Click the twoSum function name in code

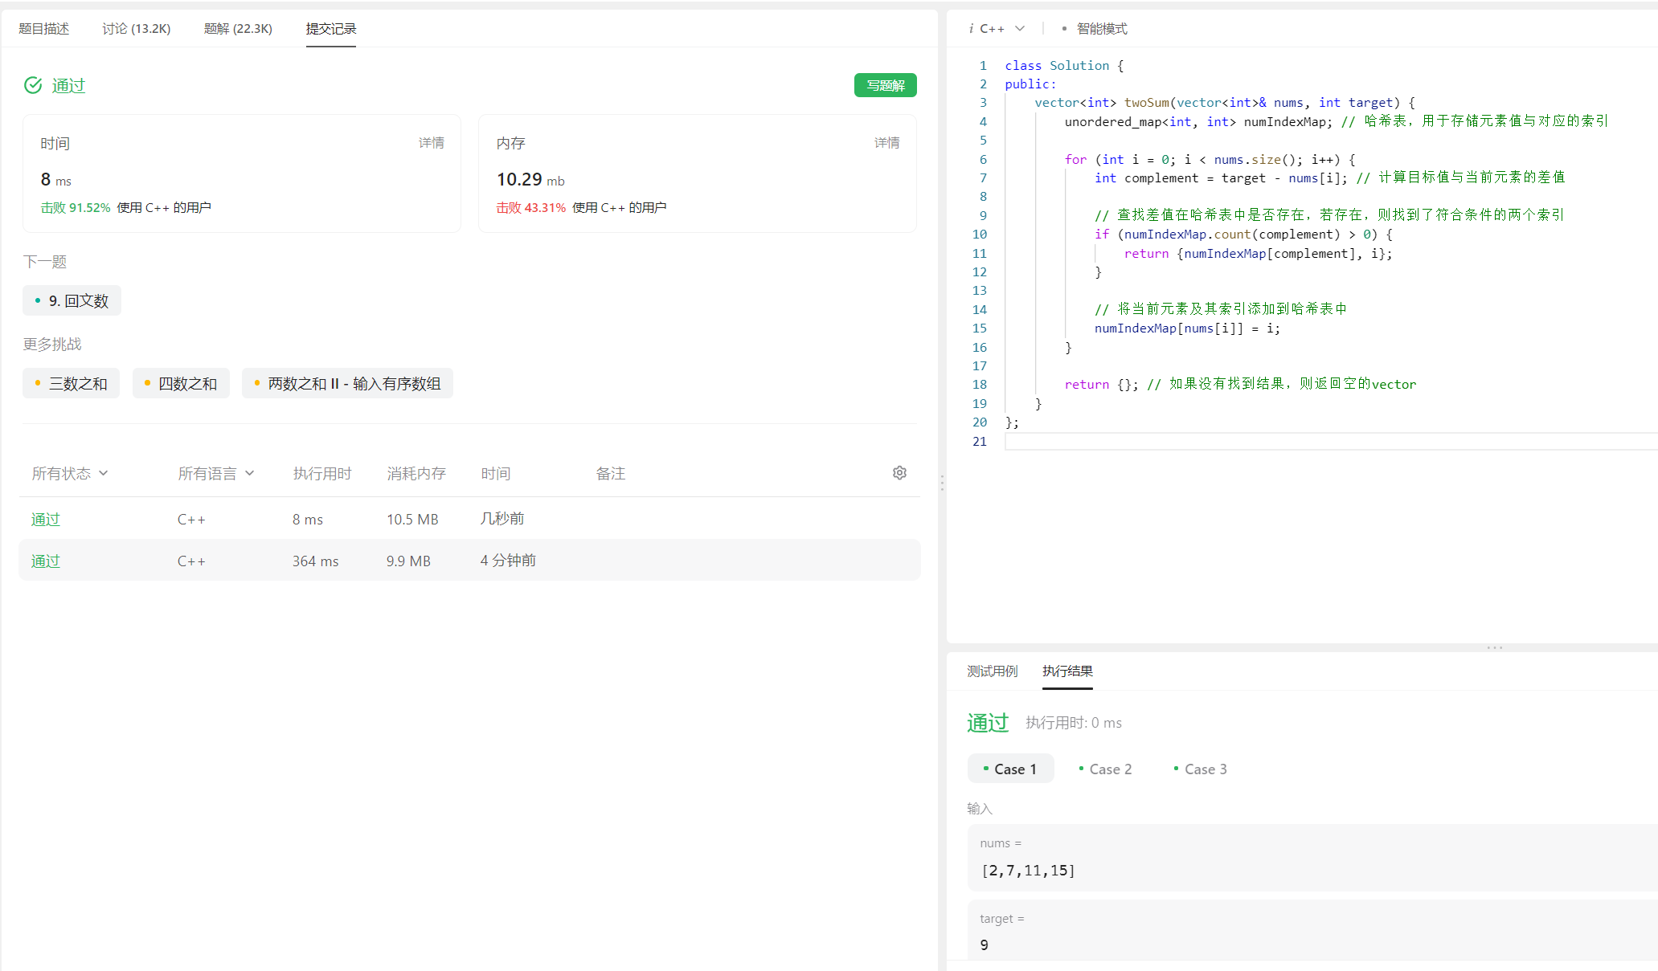click(1146, 103)
